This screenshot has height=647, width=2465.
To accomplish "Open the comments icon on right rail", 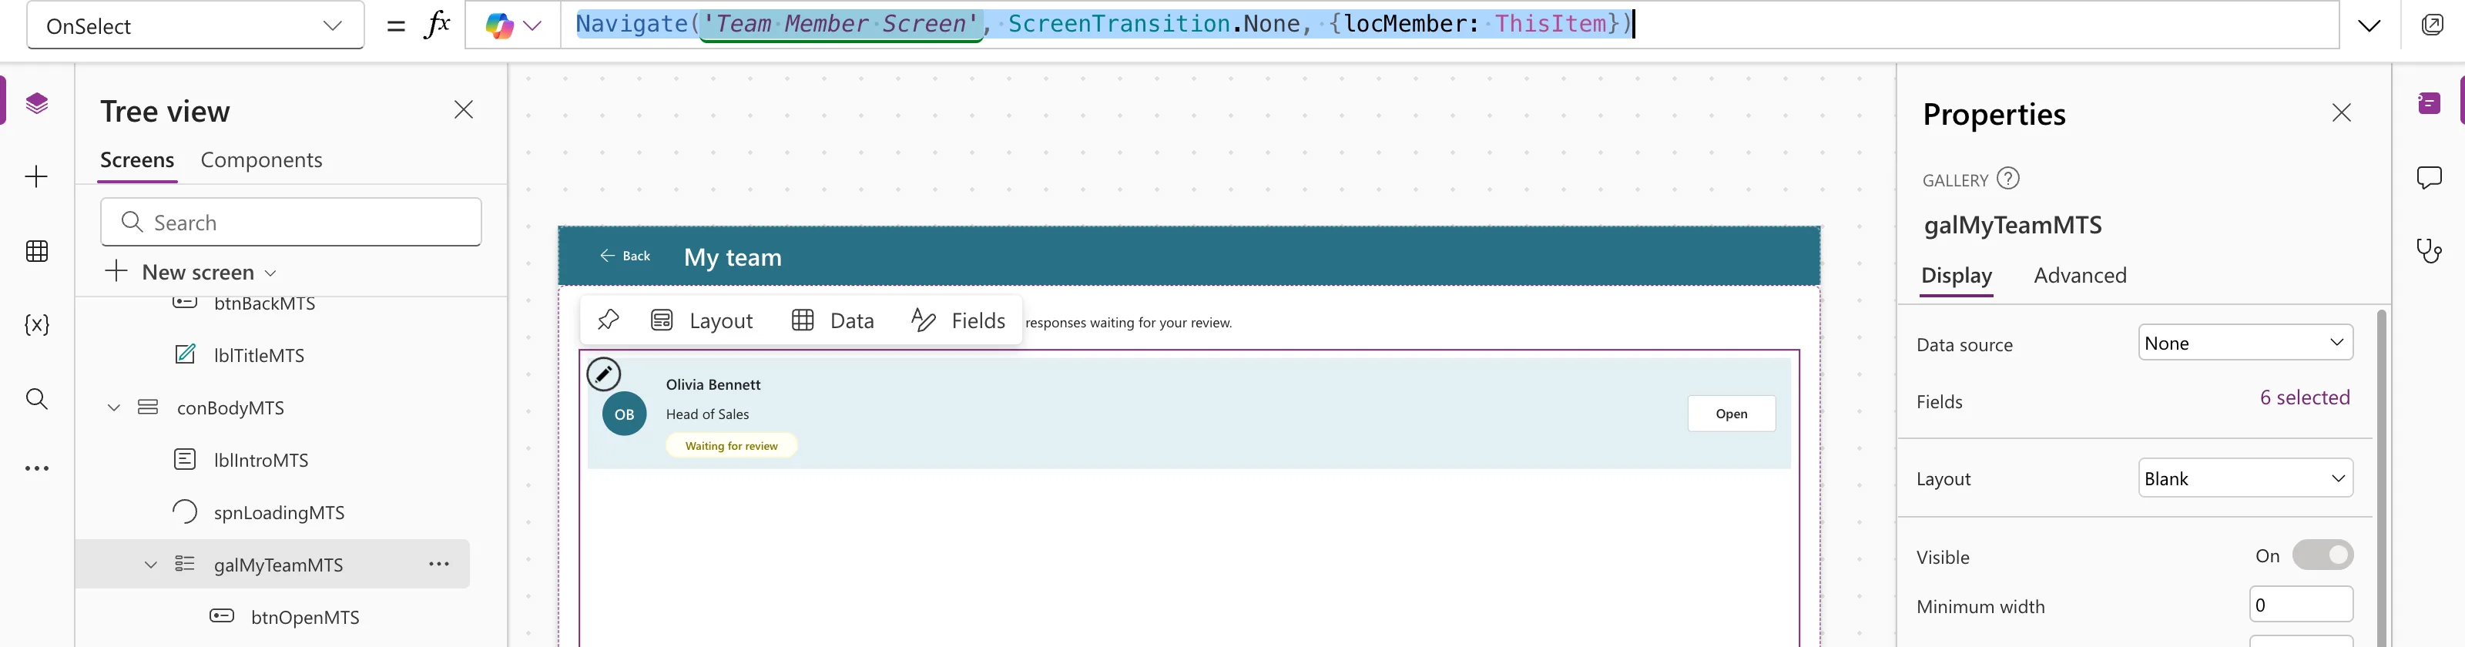I will point(2430,178).
